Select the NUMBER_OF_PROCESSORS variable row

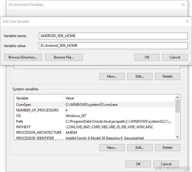(x=95, y=110)
